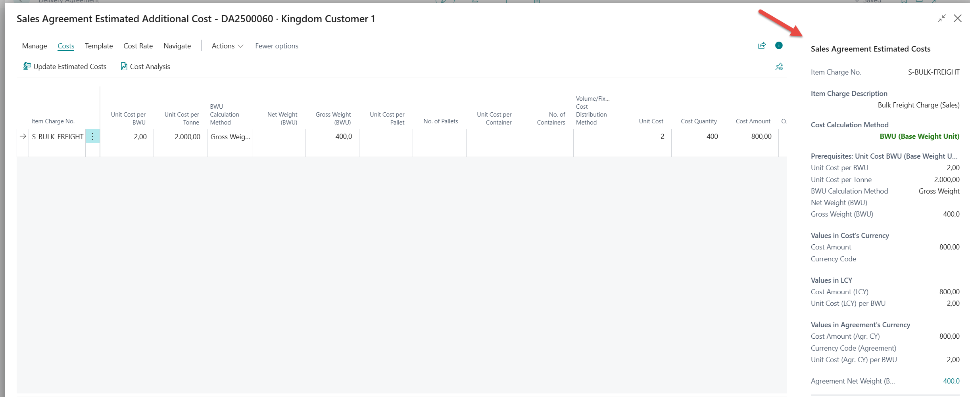970x397 pixels.
Task: Click Agreement Net Weight value 400,0 link
Action: coord(951,381)
